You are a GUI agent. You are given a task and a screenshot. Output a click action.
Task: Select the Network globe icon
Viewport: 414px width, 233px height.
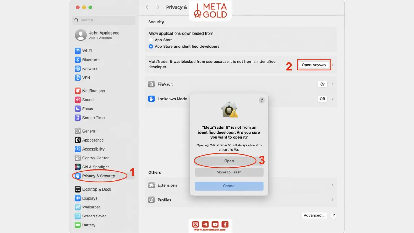(78, 69)
